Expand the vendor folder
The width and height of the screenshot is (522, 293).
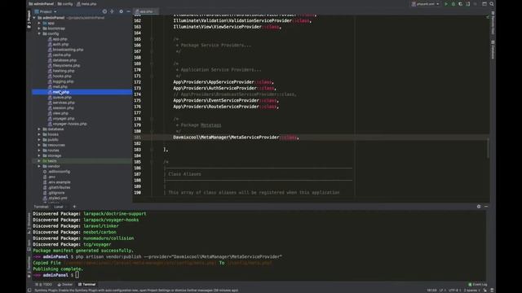[x=39, y=166]
